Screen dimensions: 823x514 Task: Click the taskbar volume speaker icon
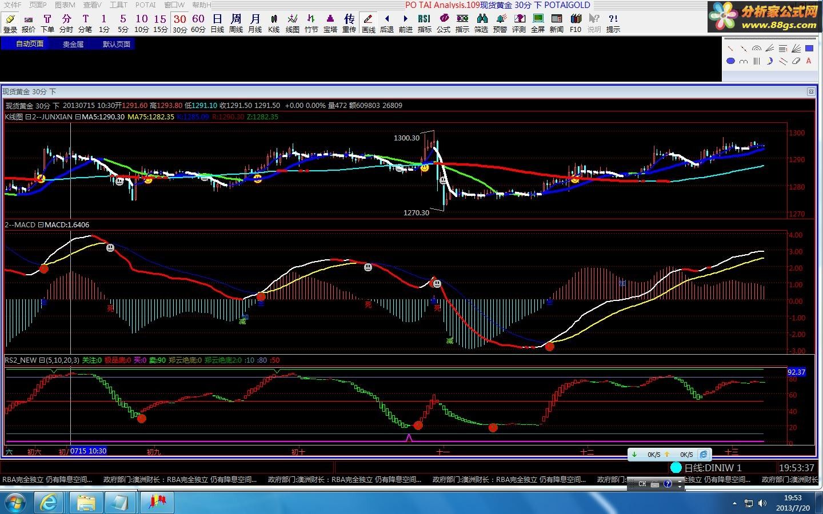762,503
